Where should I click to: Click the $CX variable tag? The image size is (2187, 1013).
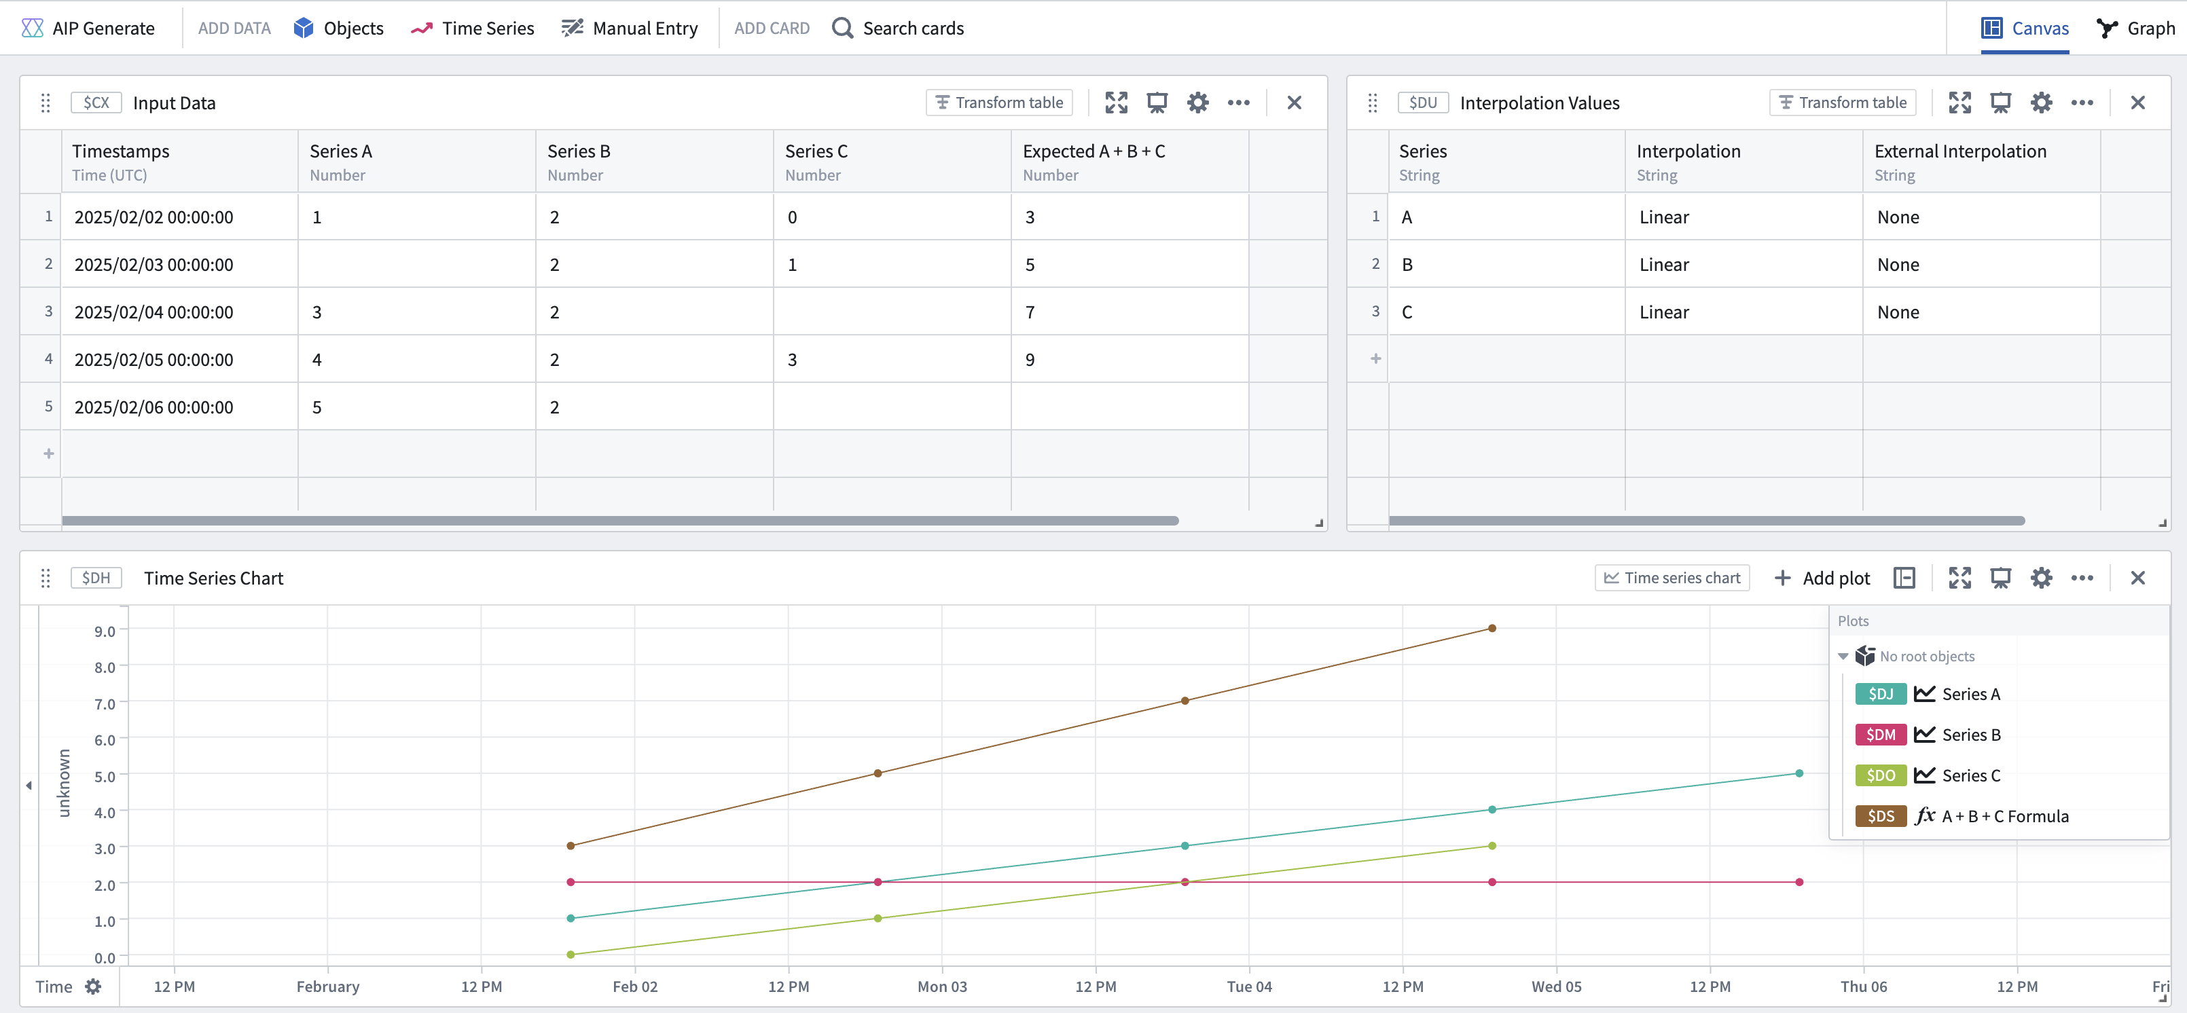[96, 103]
